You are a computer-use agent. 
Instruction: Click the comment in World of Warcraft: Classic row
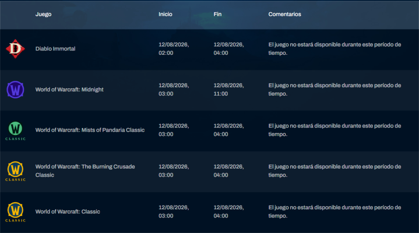[x=335, y=212]
